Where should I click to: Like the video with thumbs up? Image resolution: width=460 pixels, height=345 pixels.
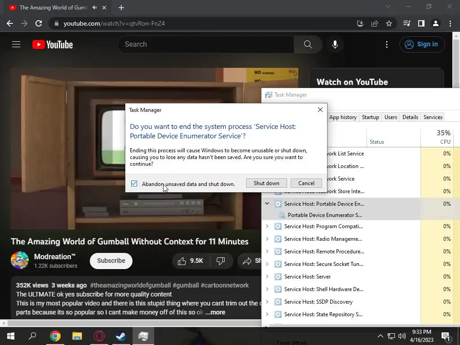pos(190,261)
